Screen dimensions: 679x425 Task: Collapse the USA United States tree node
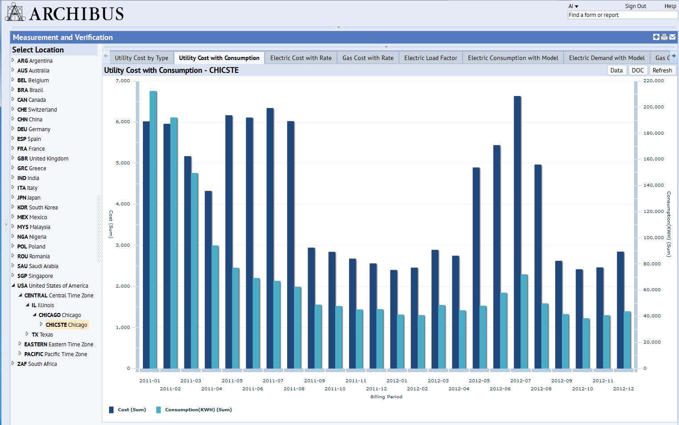pyautogui.click(x=13, y=286)
